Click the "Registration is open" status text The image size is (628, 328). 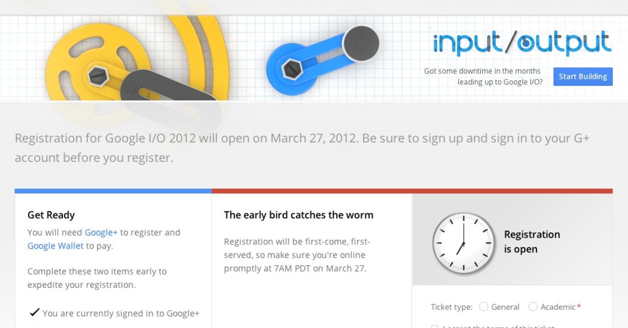click(532, 242)
